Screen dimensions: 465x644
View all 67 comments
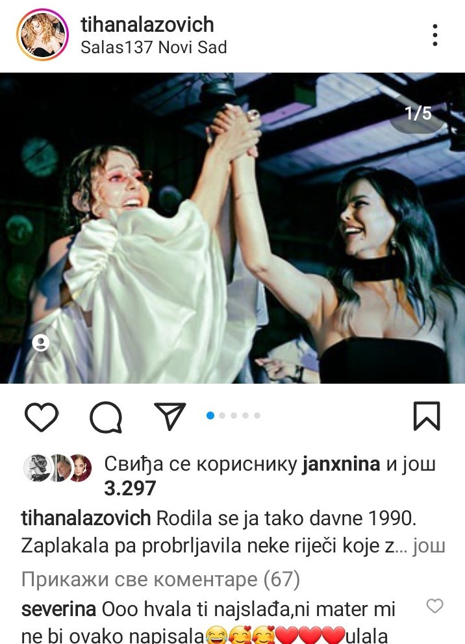[x=160, y=579]
